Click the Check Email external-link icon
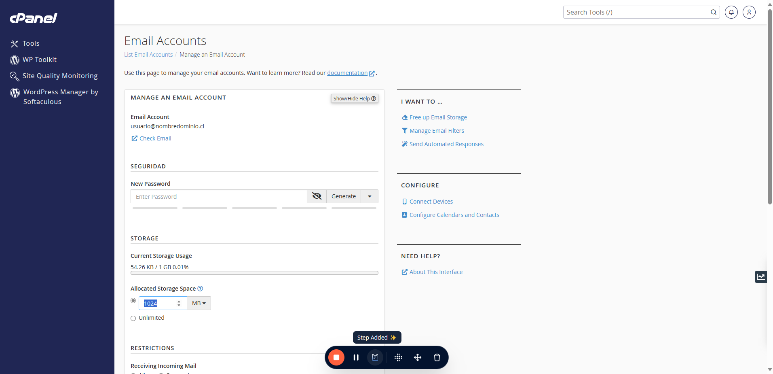773x374 pixels. point(134,138)
